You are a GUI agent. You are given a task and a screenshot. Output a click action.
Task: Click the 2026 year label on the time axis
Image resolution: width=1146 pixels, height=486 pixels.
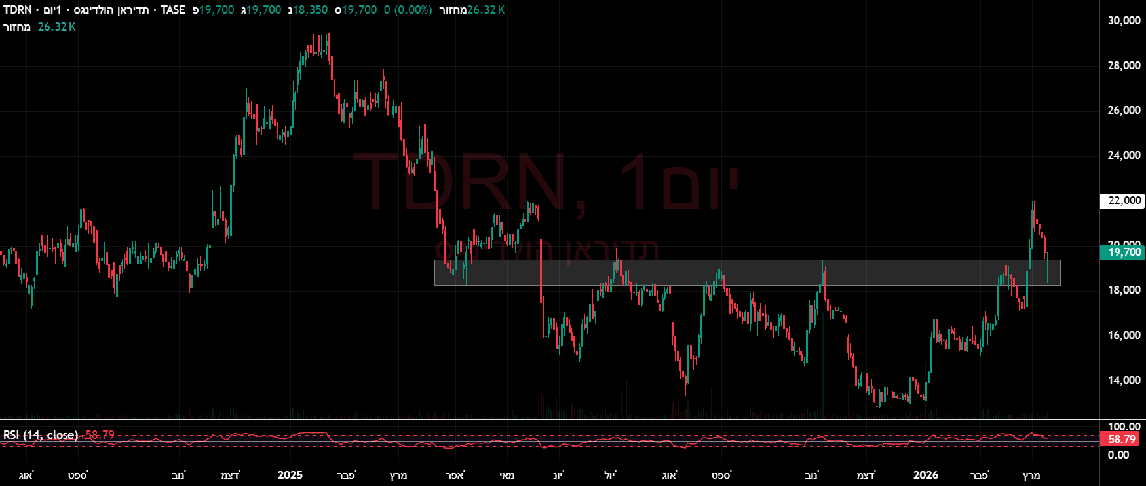click(x=926, y=475)
